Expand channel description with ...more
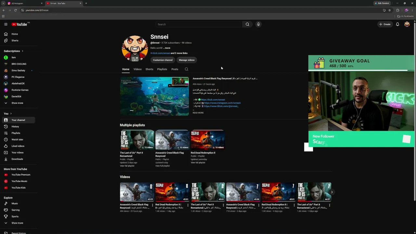416x234 pixels. pyautogui.click(x=167, y=48)
